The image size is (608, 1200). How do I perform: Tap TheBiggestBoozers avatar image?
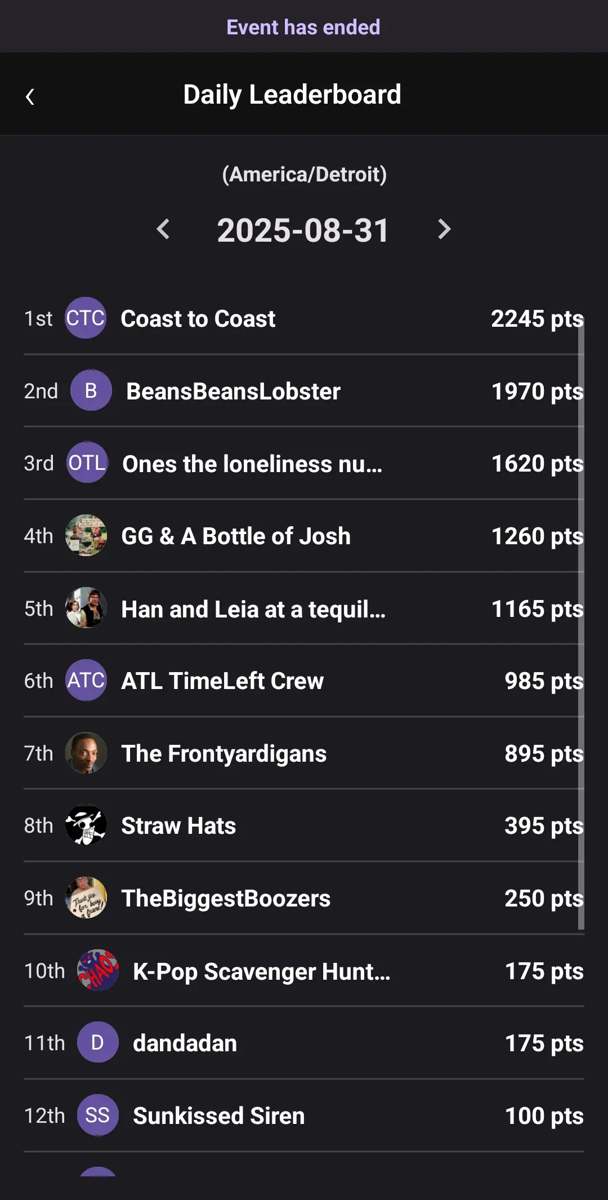tap(86, 898)
